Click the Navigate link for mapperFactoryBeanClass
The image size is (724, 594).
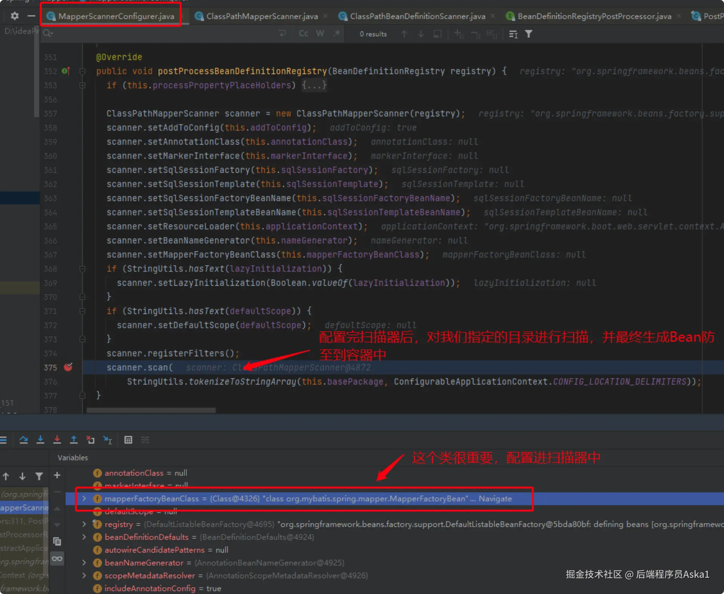pos(495,499)
